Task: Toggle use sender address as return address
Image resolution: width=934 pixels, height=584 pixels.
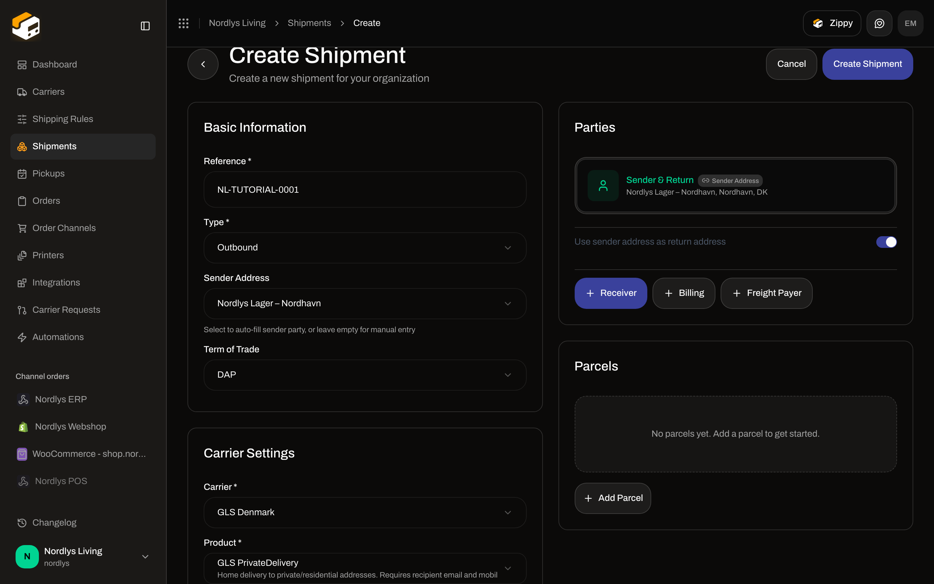Action: click(x=886, y=242)
